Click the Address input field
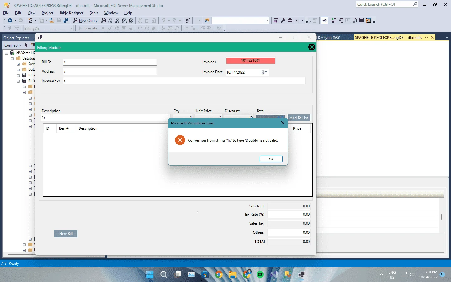451x282 pixels. (x=110, y=71)
